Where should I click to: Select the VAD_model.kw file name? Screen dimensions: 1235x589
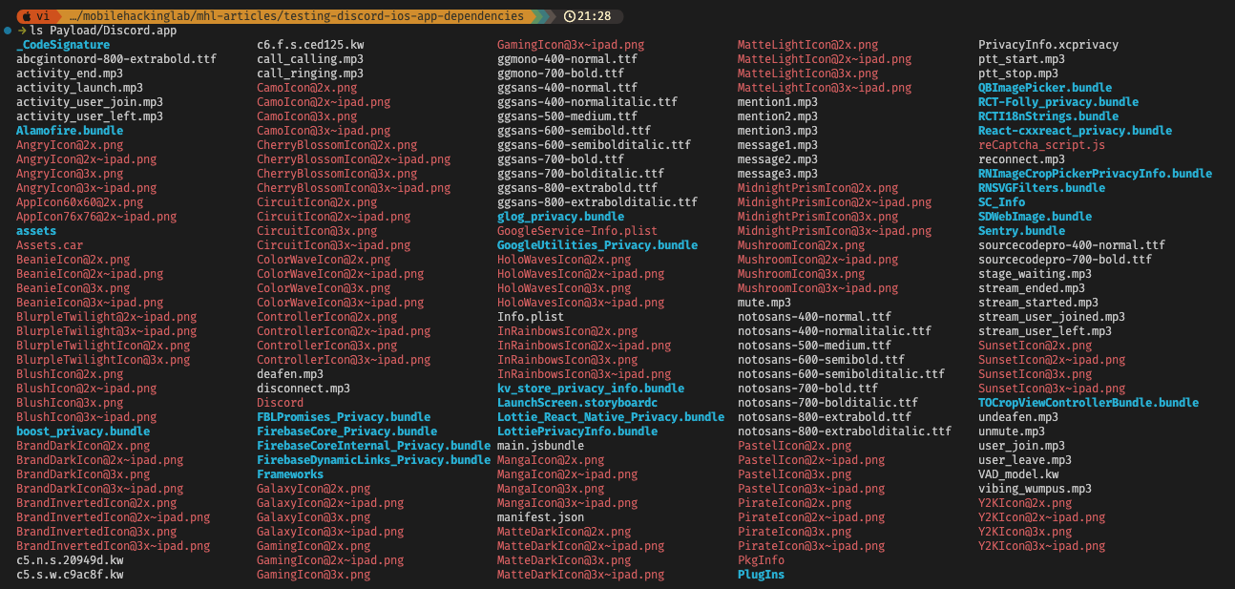(1018, 474)
